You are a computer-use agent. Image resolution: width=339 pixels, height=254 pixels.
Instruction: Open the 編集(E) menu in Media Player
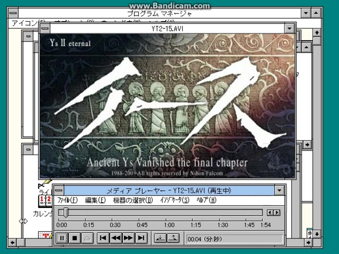(95, 200)
